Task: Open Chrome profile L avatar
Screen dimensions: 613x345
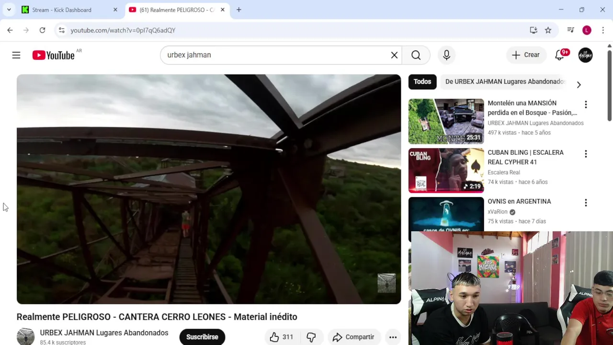Action: click(x=587, y=30)
